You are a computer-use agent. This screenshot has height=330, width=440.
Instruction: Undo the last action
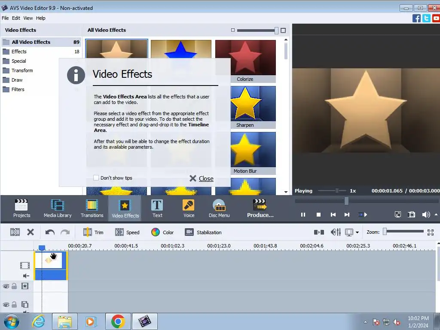50,232
